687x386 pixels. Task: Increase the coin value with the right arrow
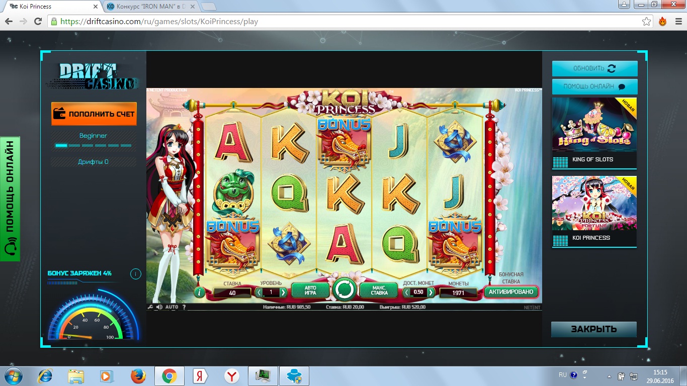point(431,293)
